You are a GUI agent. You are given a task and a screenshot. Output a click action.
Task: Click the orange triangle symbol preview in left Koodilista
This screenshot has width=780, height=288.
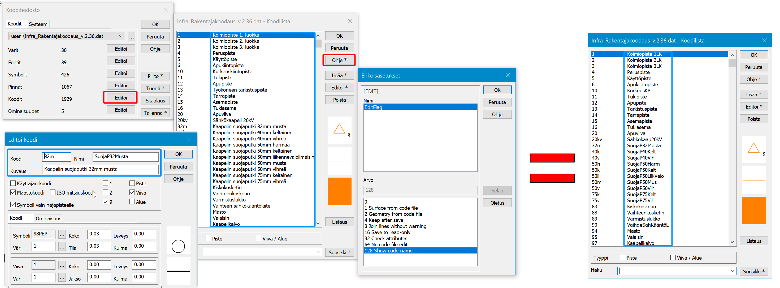339,129
